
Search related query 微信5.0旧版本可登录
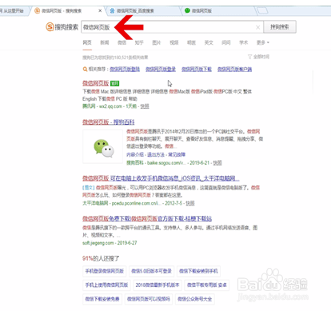coord(152,271)
